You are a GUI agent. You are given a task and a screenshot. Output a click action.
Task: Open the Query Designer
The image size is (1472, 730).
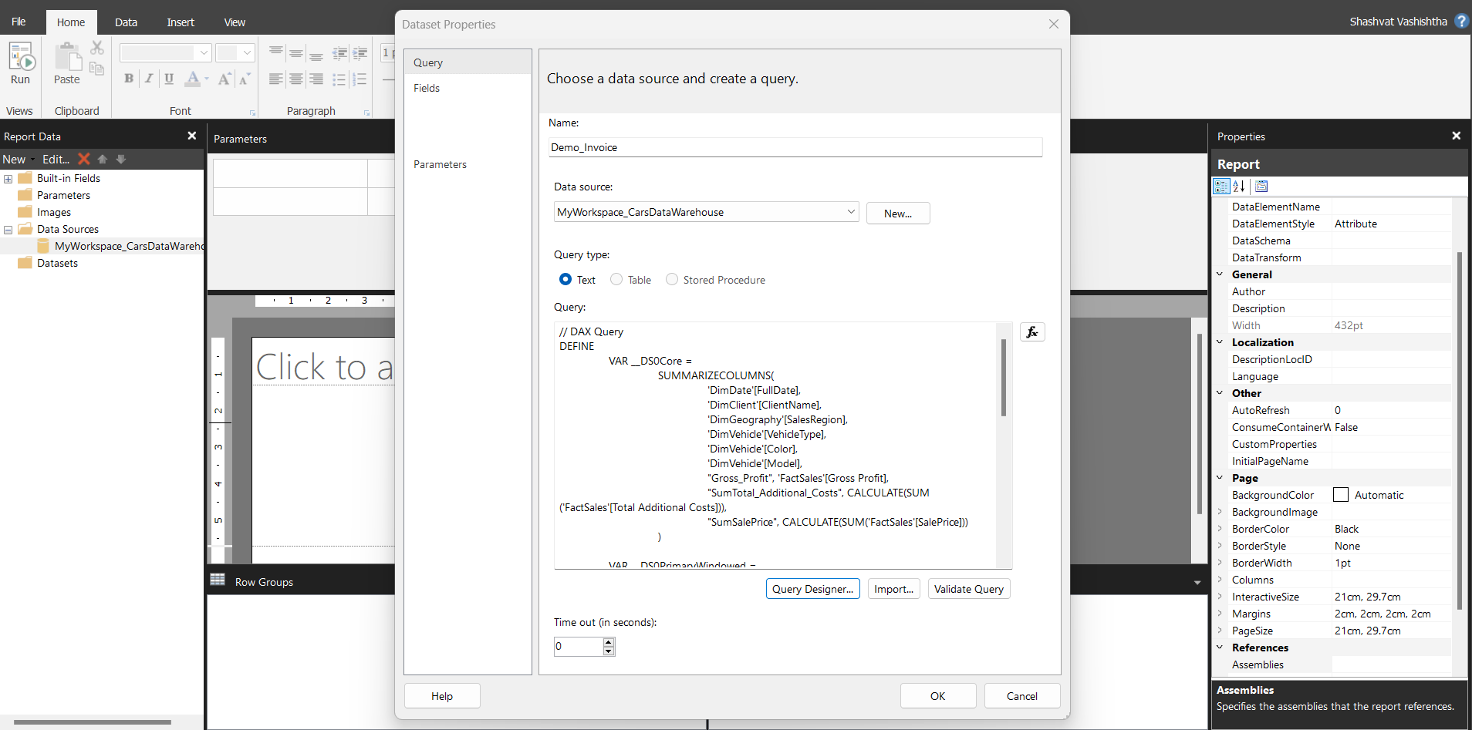[x=812, y=588]
